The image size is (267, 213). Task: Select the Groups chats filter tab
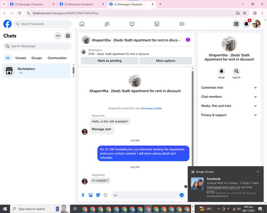pos(36,58)
